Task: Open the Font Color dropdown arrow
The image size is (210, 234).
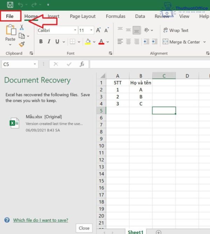Action: click(108, 42)
